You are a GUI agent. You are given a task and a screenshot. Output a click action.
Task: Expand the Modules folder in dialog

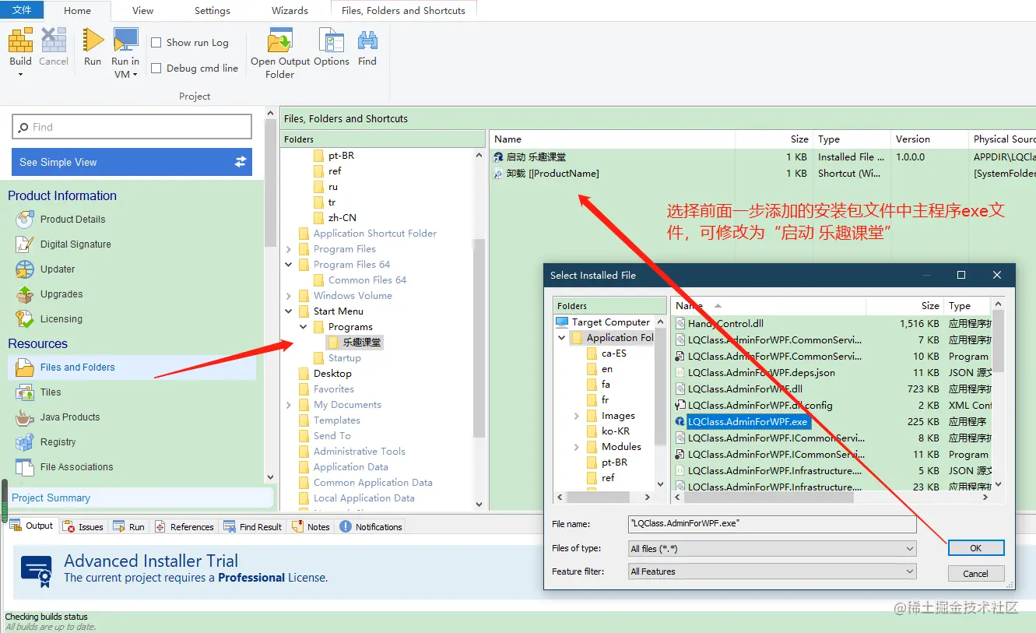(x=577, y=447)
